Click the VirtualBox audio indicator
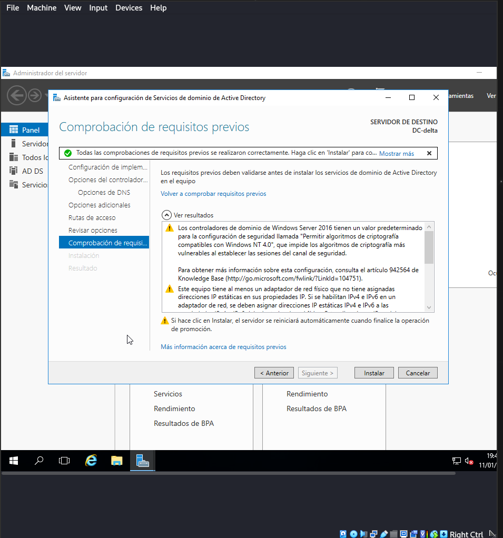 coord(363,534)
